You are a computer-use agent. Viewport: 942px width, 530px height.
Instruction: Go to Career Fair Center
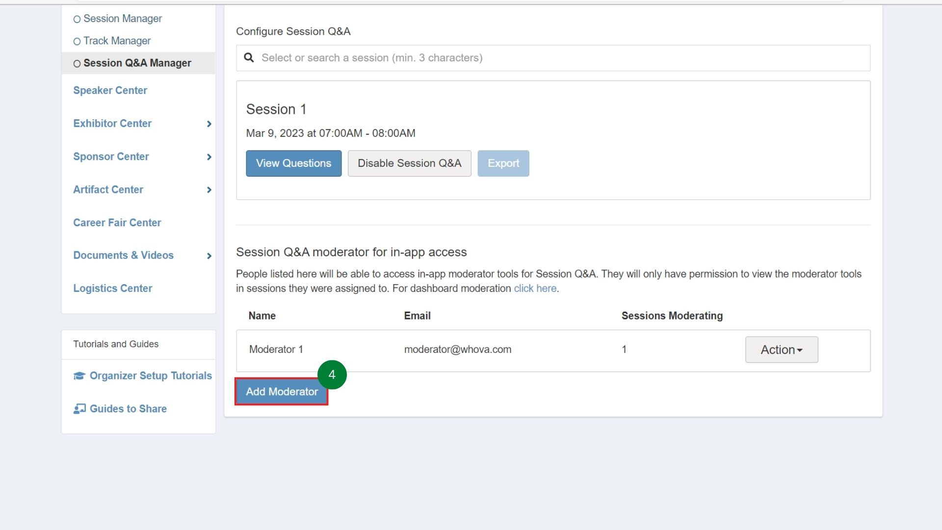click(117, 223)
